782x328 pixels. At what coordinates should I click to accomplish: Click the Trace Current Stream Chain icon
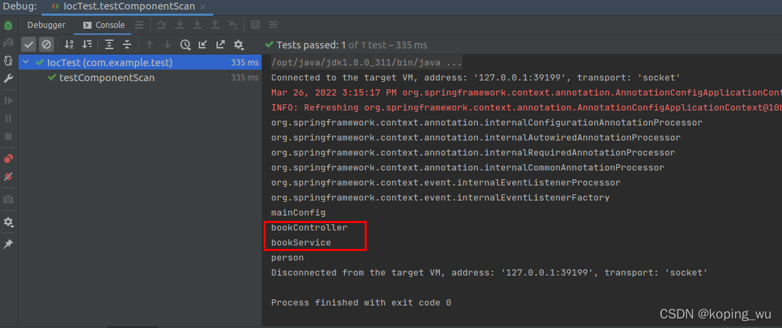tap(273, 25)
